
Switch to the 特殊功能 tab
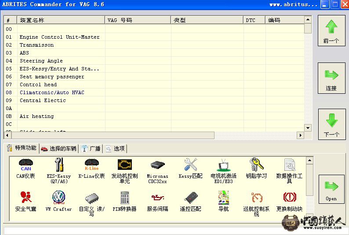point(22,148)
